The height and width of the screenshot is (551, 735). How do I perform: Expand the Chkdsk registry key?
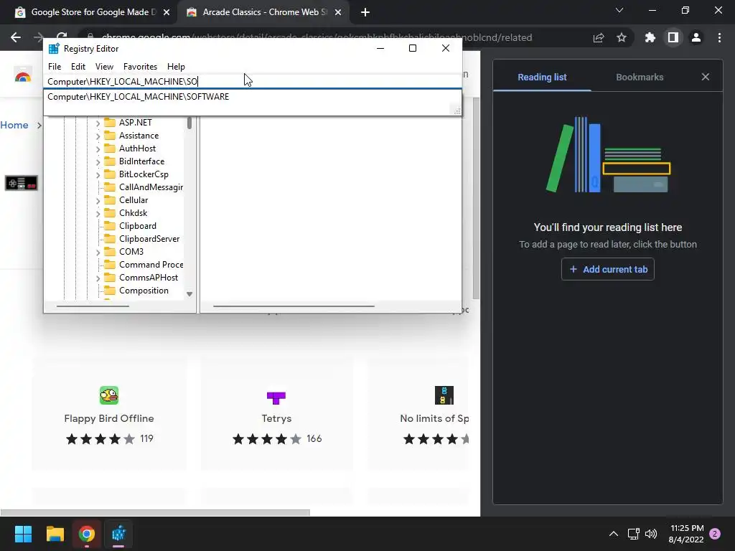tap(98, 213)
